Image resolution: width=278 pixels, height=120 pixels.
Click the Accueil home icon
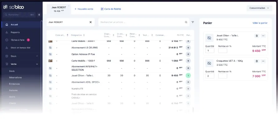(7, 25)
